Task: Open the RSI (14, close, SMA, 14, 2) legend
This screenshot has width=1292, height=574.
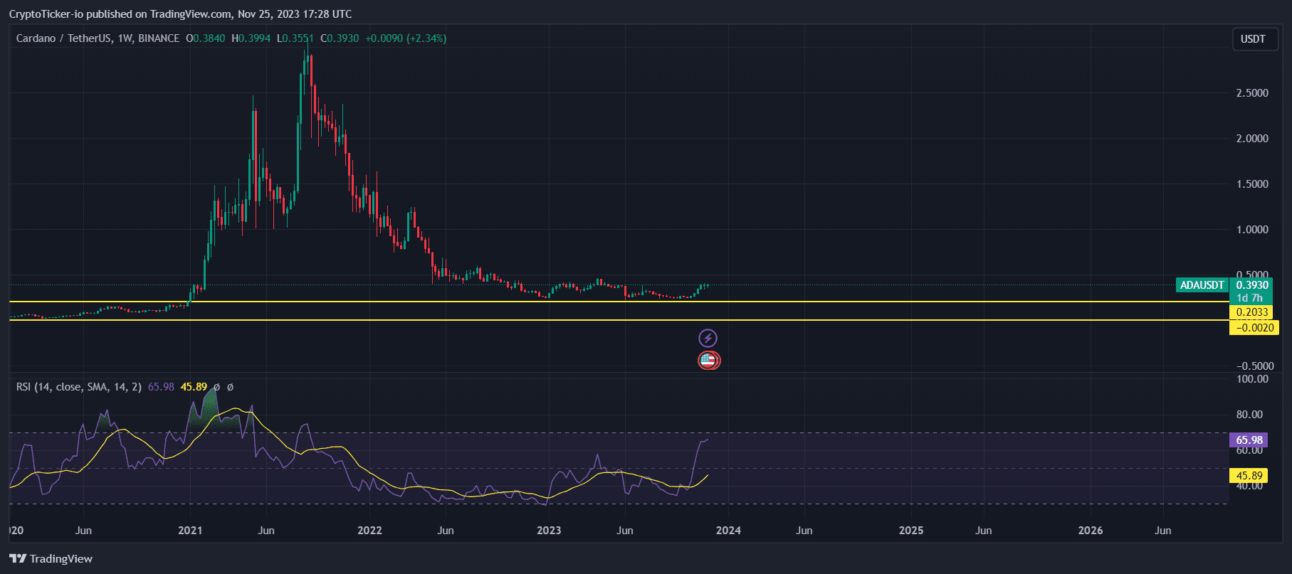Action: click(x=78, y=387)
